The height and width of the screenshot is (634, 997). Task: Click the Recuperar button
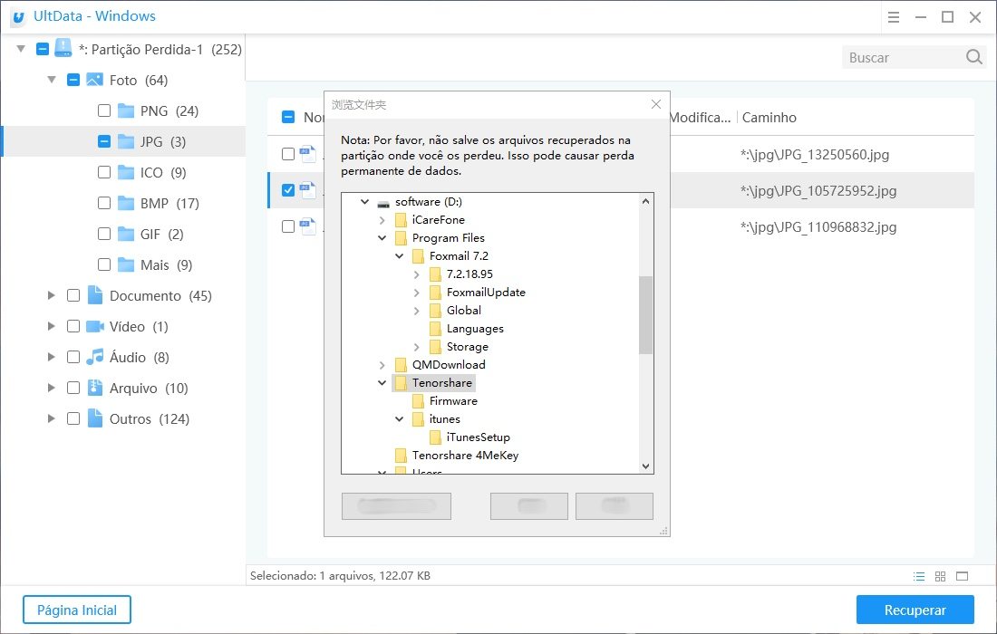pyautogui.click(x=915, y=610)
